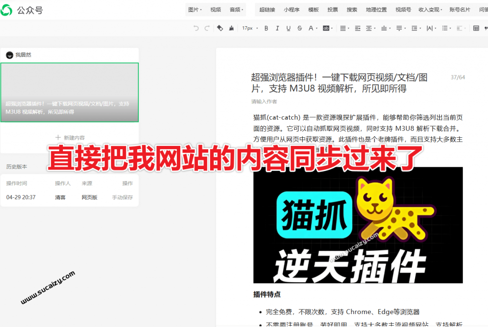Viewport: 488px width, 327px height.
Task: Open the letter spacing |A| dropdown
Action: [x=431, y=28]
